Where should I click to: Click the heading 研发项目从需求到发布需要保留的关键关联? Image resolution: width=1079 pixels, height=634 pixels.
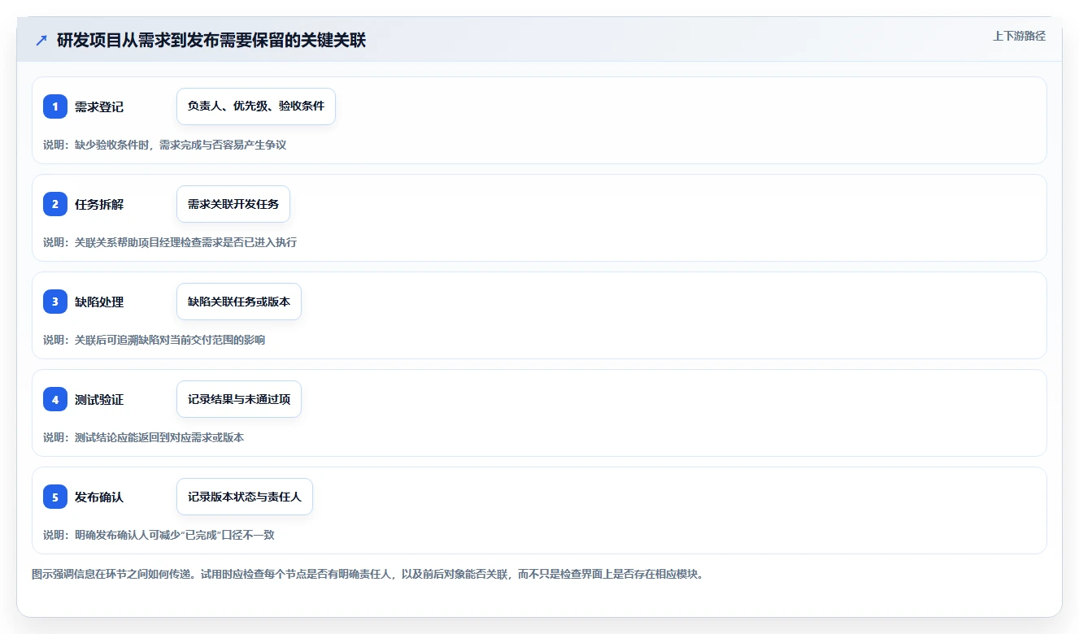(x=211, y=41)
